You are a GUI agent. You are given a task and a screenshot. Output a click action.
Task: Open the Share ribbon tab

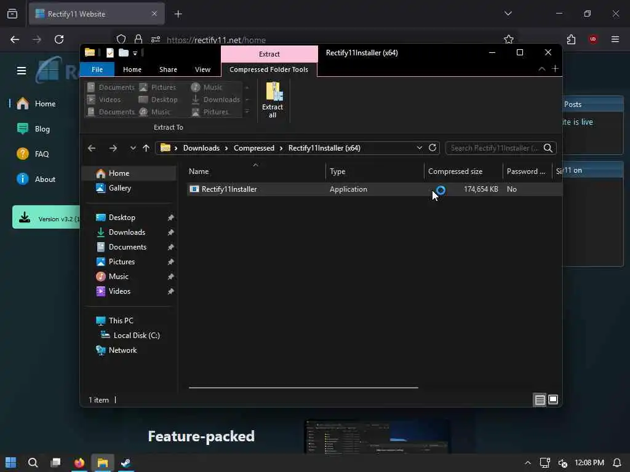coord(168,69)
